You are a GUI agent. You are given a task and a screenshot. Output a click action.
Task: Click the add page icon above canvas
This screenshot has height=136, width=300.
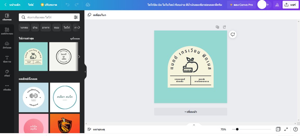[224, 27]
